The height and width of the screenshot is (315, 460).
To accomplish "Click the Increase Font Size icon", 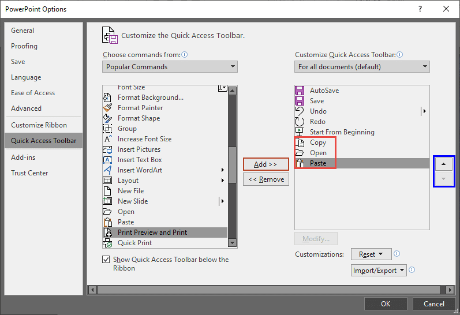I will 108,138.
